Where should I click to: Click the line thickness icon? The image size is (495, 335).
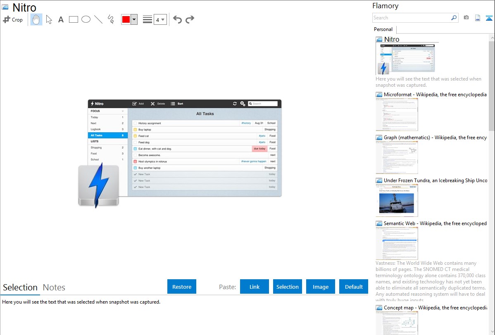point(147,19)
